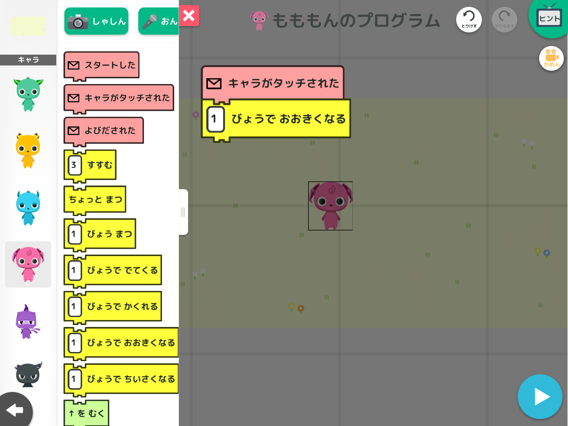
Task: Collapse the palette with the divider handle
Action: click(x=183, y=212)
